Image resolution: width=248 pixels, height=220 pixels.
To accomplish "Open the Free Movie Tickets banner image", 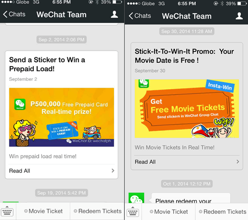I will pos(187,109).
